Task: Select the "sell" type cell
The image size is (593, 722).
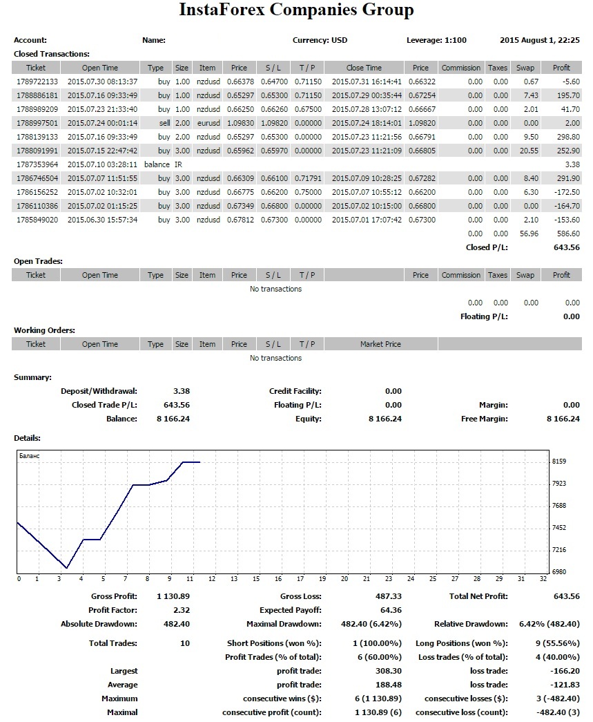Action: (x=165, y=123)
